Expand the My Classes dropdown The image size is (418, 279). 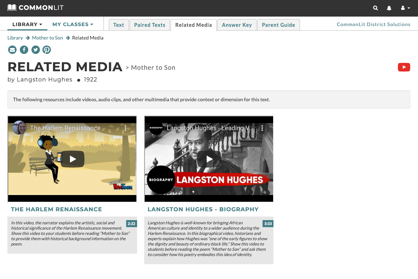[73, 24]
